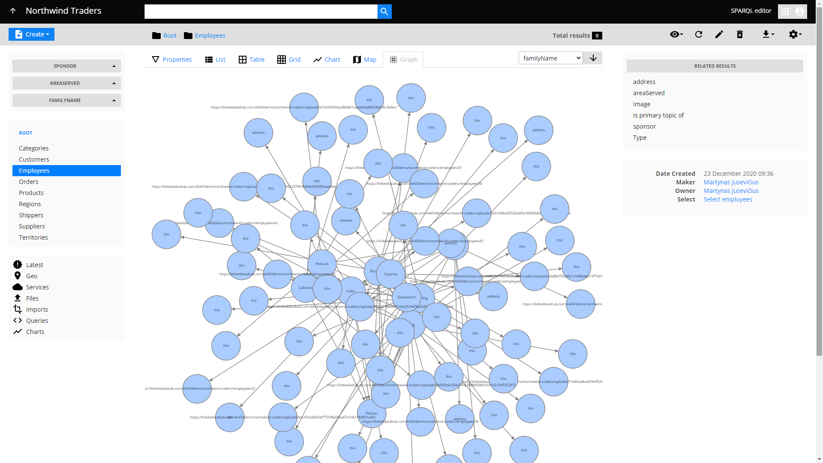Open Categories in Root list
Viewport: 823px width, 463px height.
(x=34, y=148)
